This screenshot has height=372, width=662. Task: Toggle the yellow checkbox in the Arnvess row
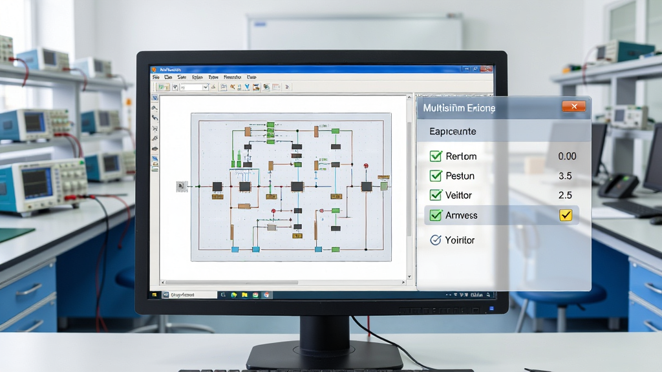click(566, 215)
